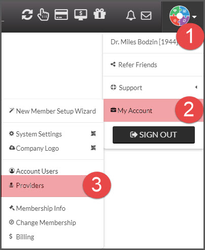
Task: Open the credit card icon
Action: coord(61,15)
